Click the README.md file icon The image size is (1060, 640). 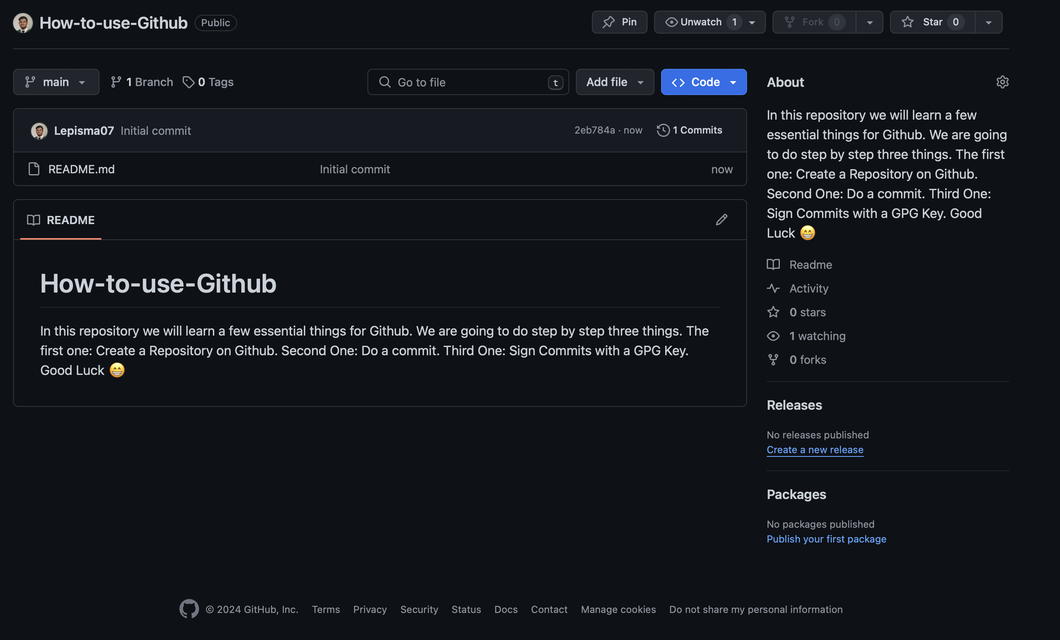click(34, 169)
